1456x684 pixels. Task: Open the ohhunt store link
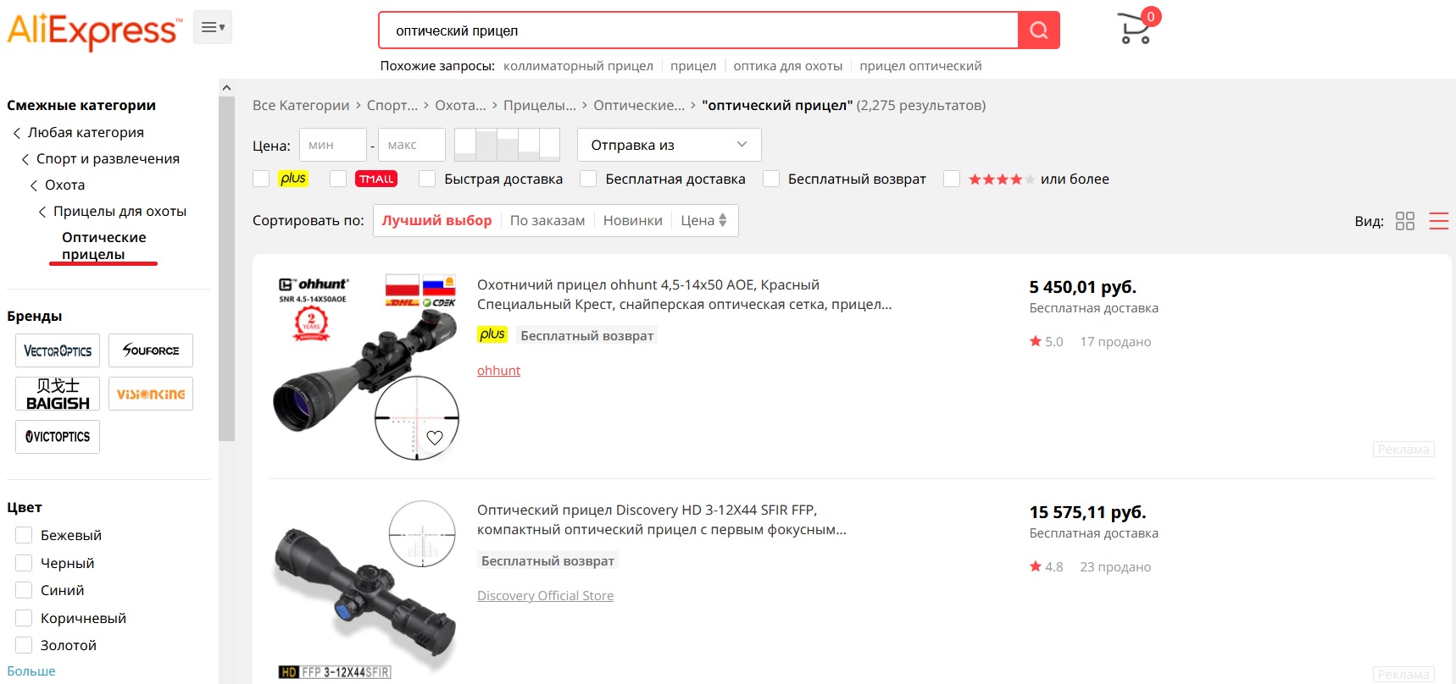498,370
